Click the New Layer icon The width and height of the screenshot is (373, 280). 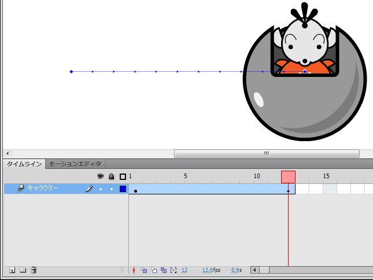12,270
